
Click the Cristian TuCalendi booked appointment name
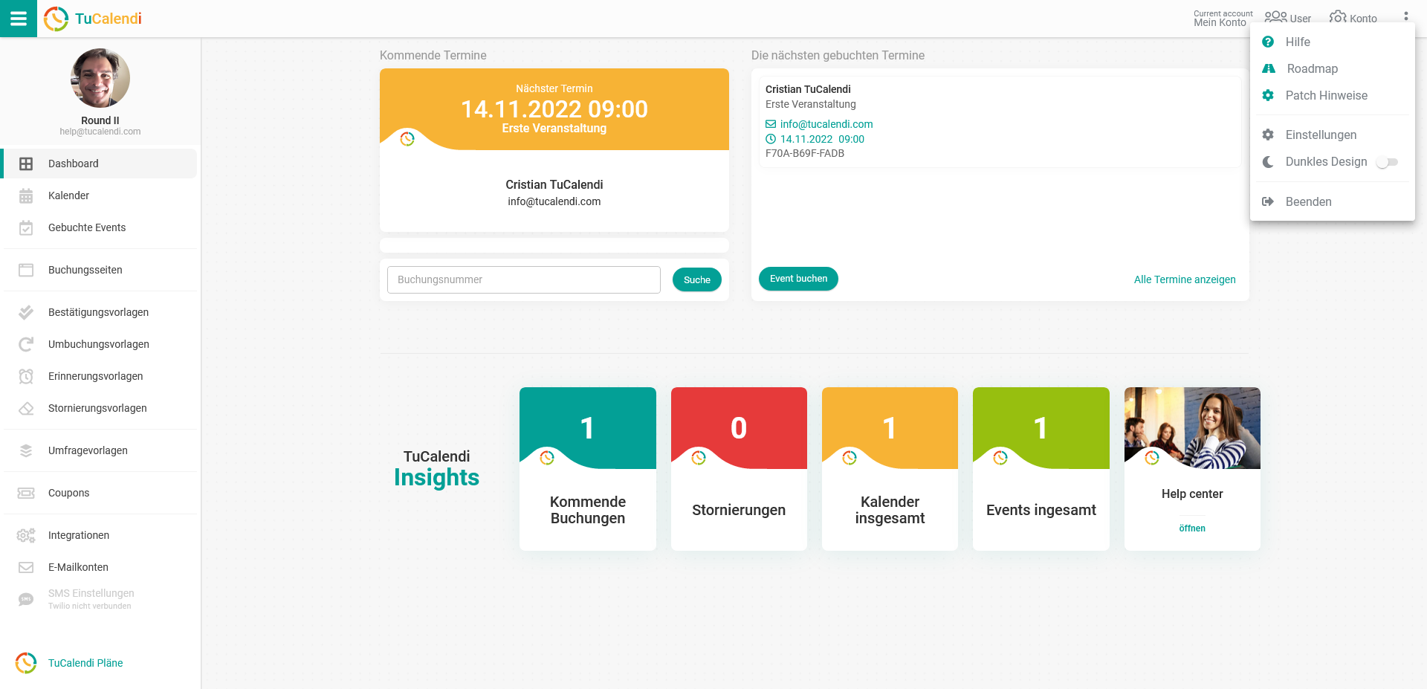pyautogui.click(x=808, y=89)
